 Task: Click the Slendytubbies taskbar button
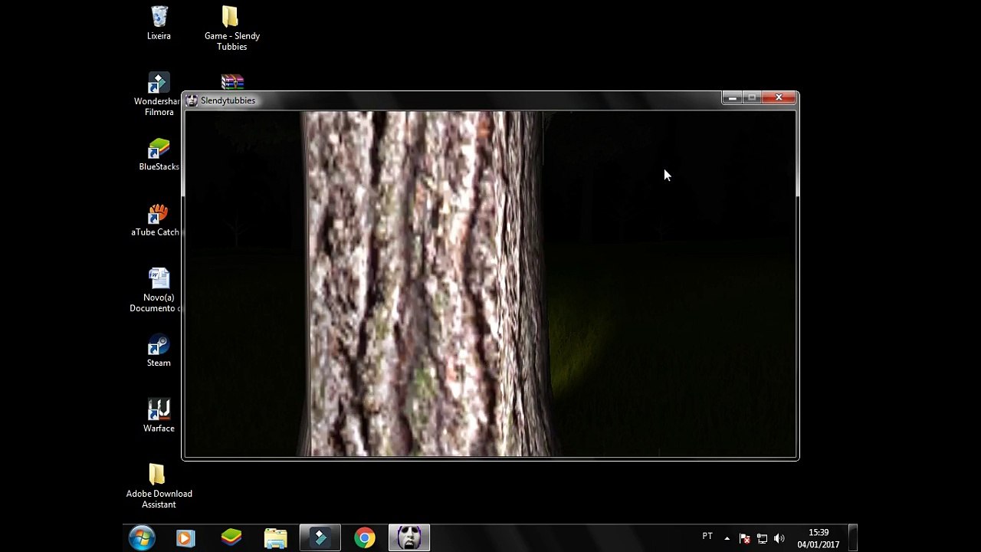click(409, 538)
